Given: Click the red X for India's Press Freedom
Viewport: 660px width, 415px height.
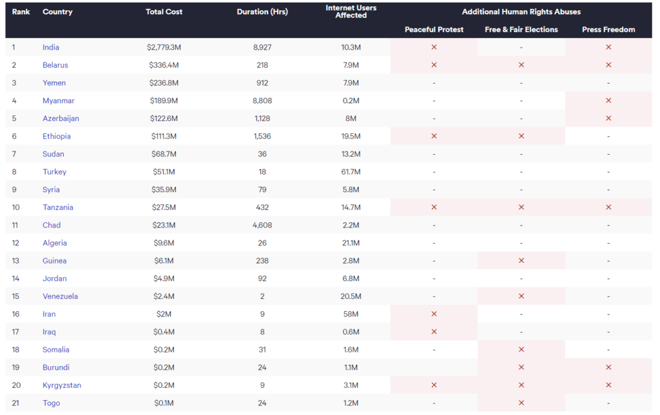Looking at the screenshot, I should tap(608, 47).
